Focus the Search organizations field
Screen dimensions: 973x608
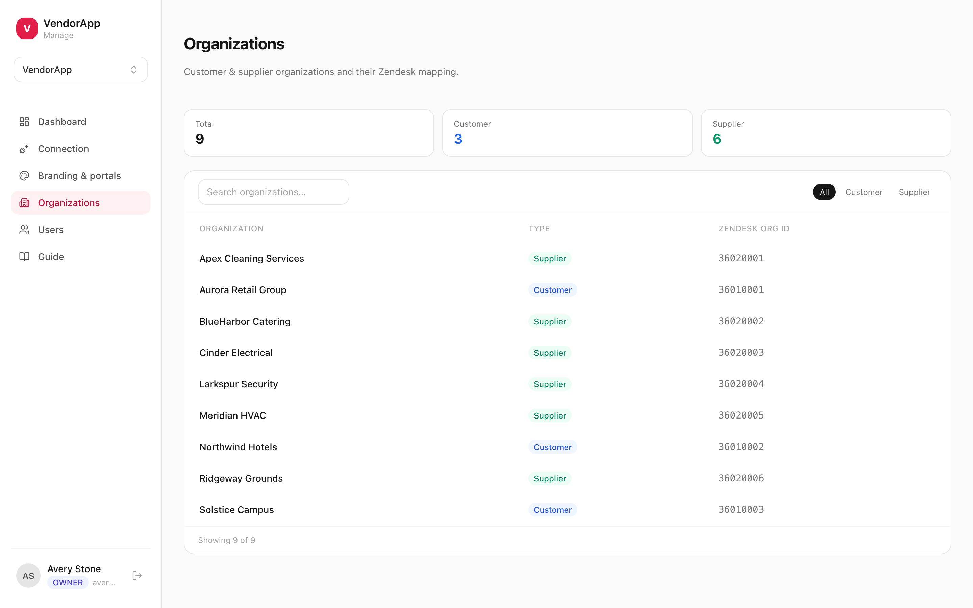pyautogui.click(x=273, y=192)
